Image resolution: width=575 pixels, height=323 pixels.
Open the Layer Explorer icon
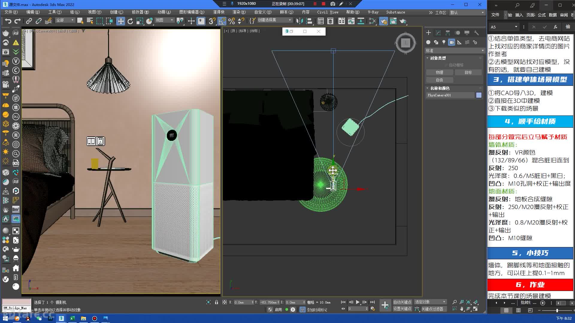tap(330, 21)
